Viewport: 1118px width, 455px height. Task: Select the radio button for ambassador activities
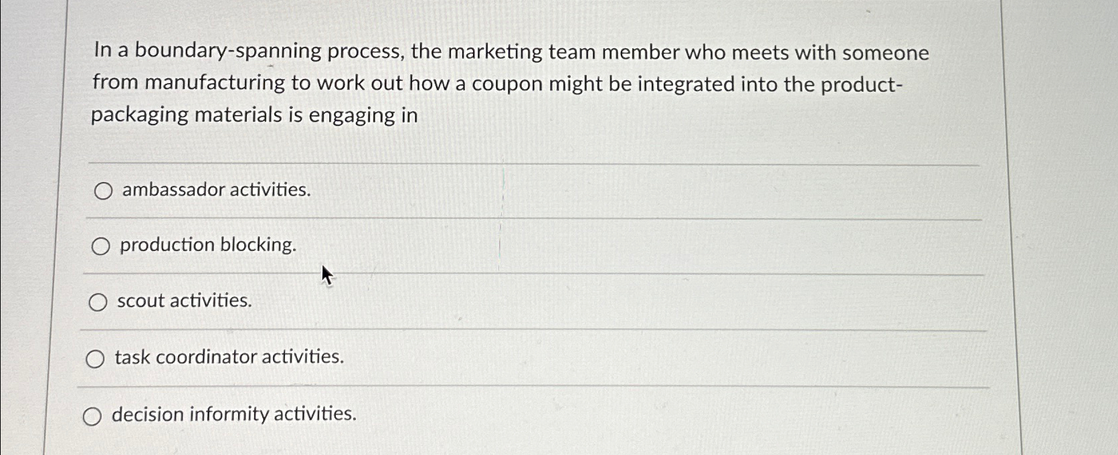[103, 191]
